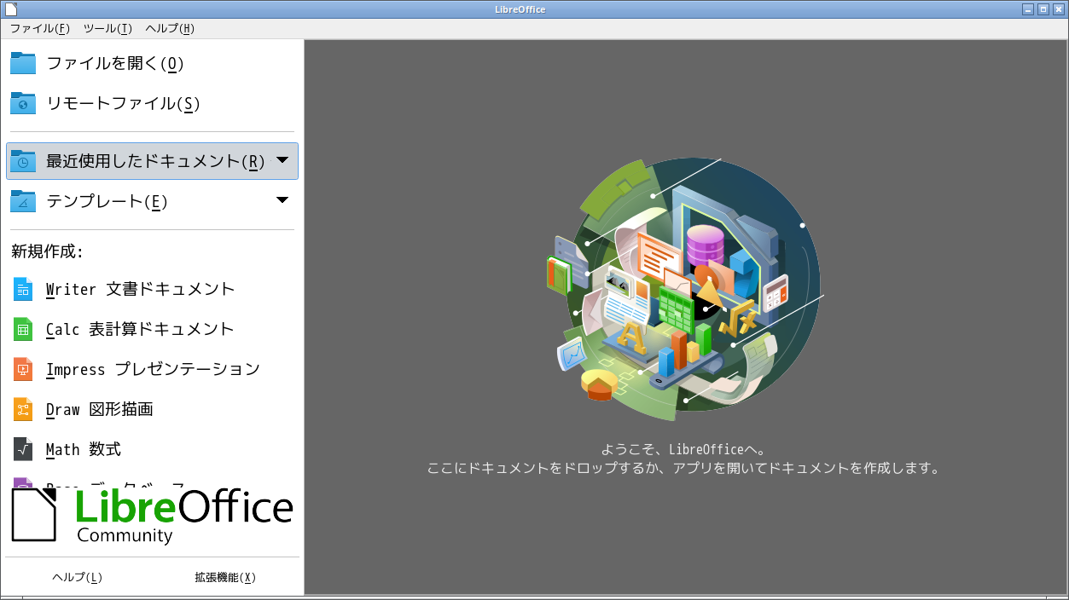This screenshot has width=1069, height=600.
Task: Maximize the LibreOffice window
Action: coord(1043,9)
